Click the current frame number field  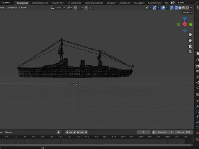pyautogui.click(x=143, y=132)
